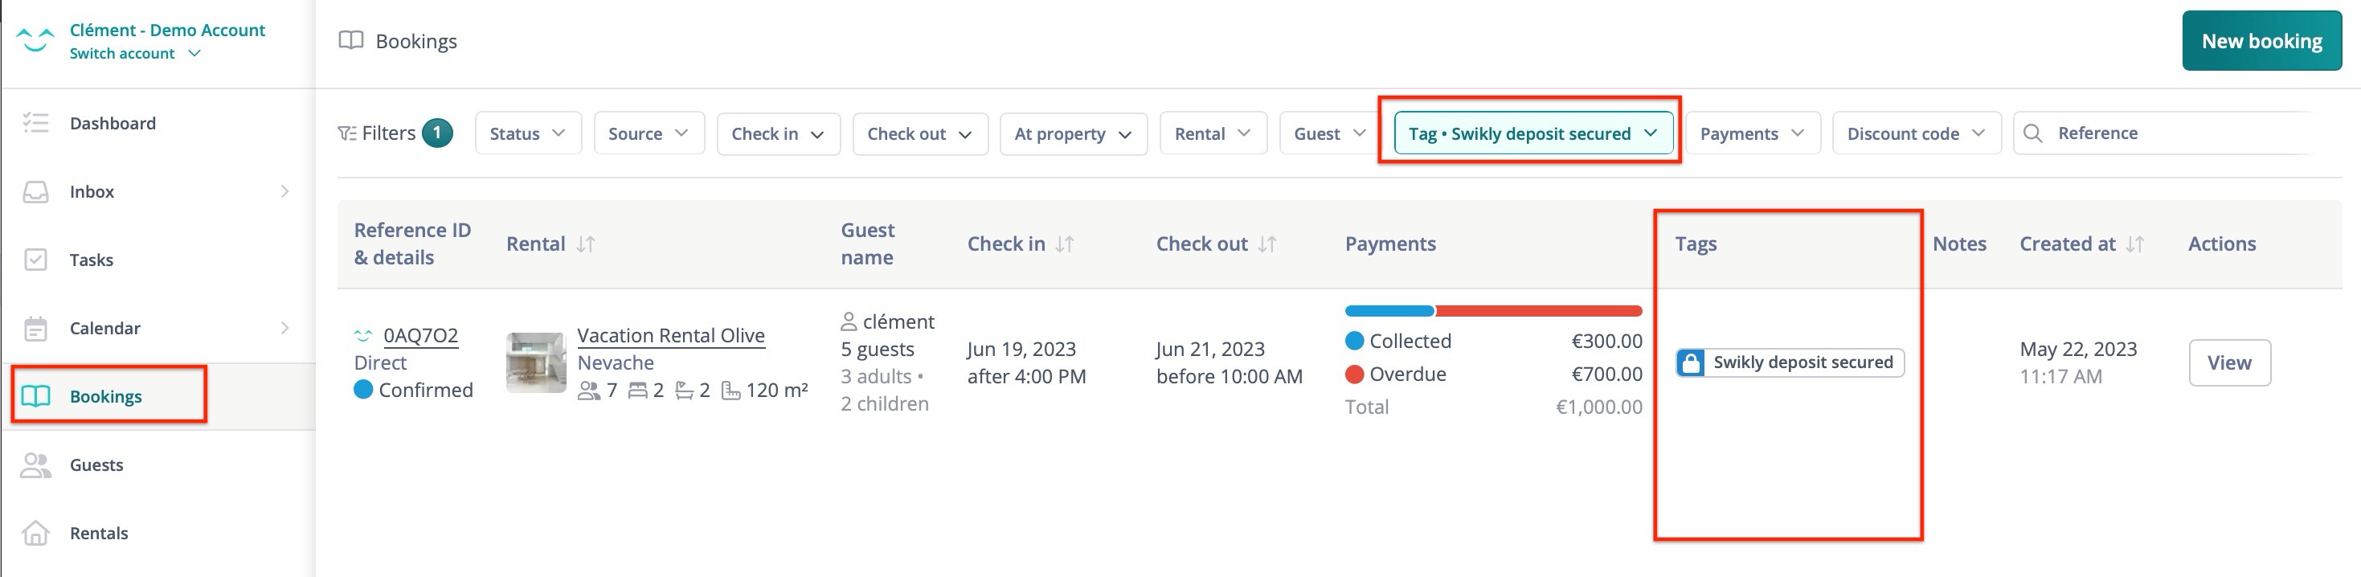Click the Tasks checkmark icon
2361x577 pixels.
click(35, 260)
